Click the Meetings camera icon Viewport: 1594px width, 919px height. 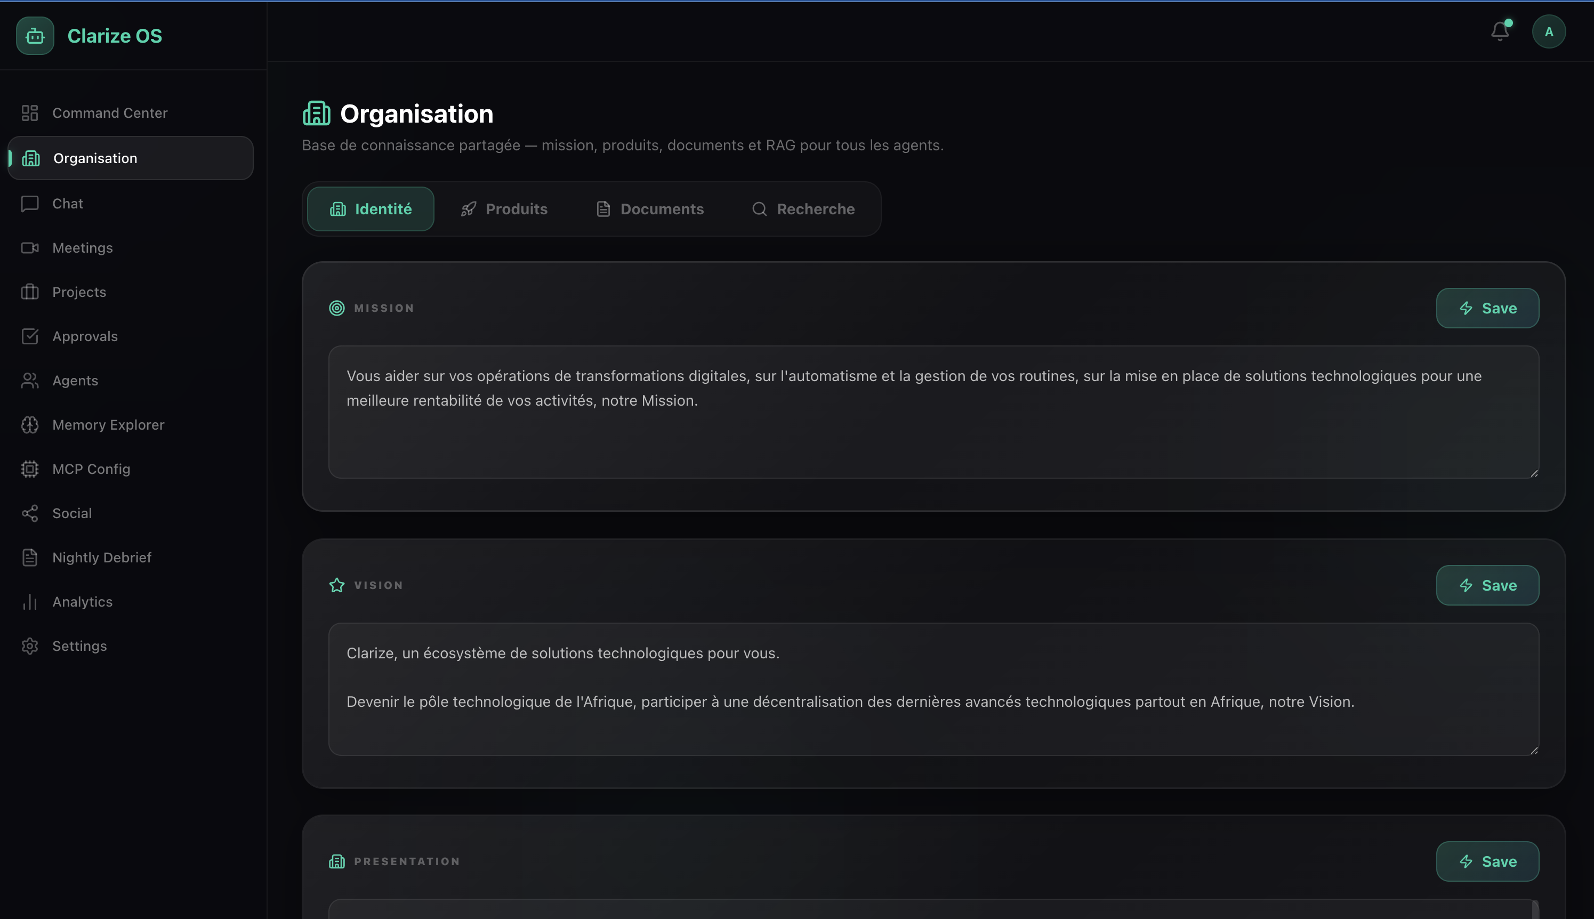point(30,248)
